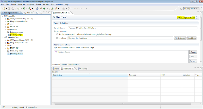Click the Add... button for additional locations
The height and width of the screenshot is (109, 203).
point(193,52)
